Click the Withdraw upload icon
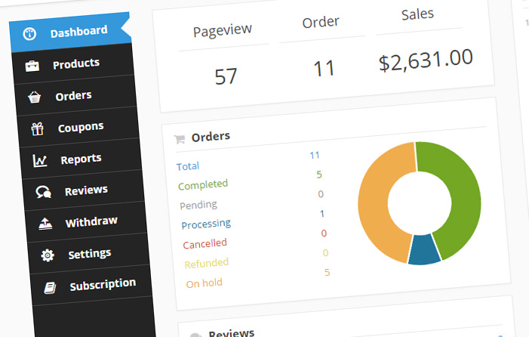 click(45, 224)
